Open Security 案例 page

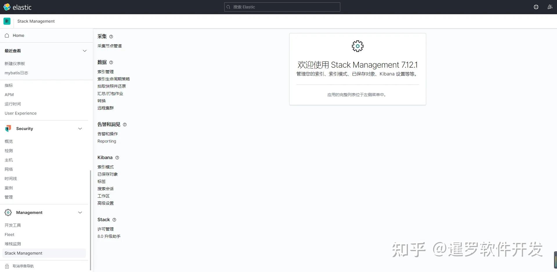point(9,188)
